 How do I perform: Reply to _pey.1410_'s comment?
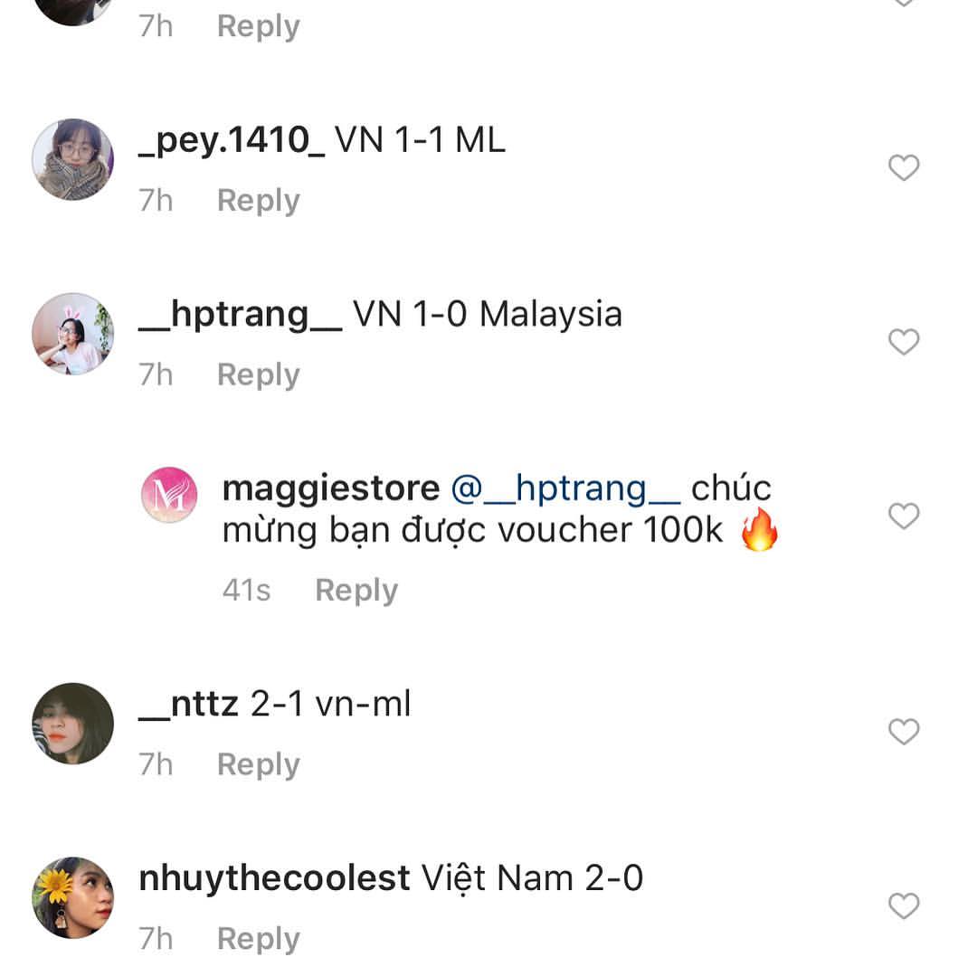tap(258, 201)
